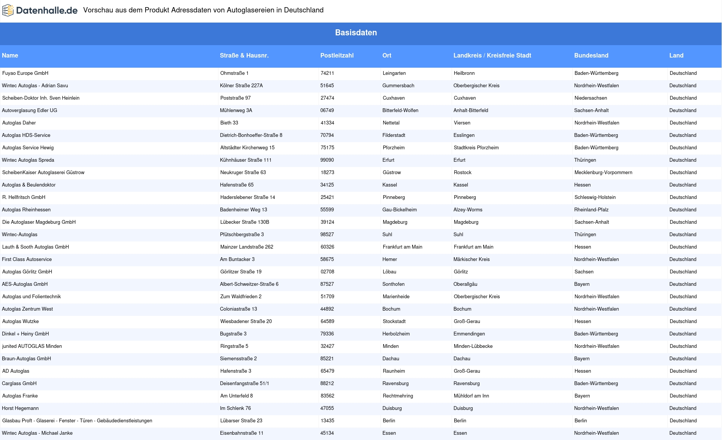Click city Rechtmehring
Image resolution: width=722 pixels, height=440 pixels.
point(398,396)
